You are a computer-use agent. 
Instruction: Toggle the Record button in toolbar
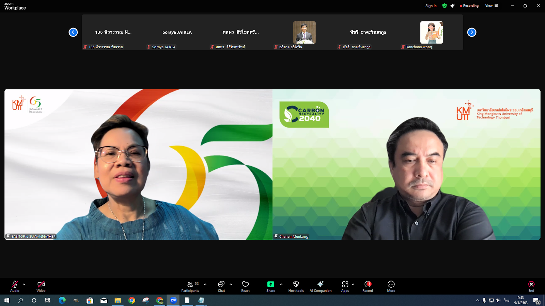click(368, 286)
